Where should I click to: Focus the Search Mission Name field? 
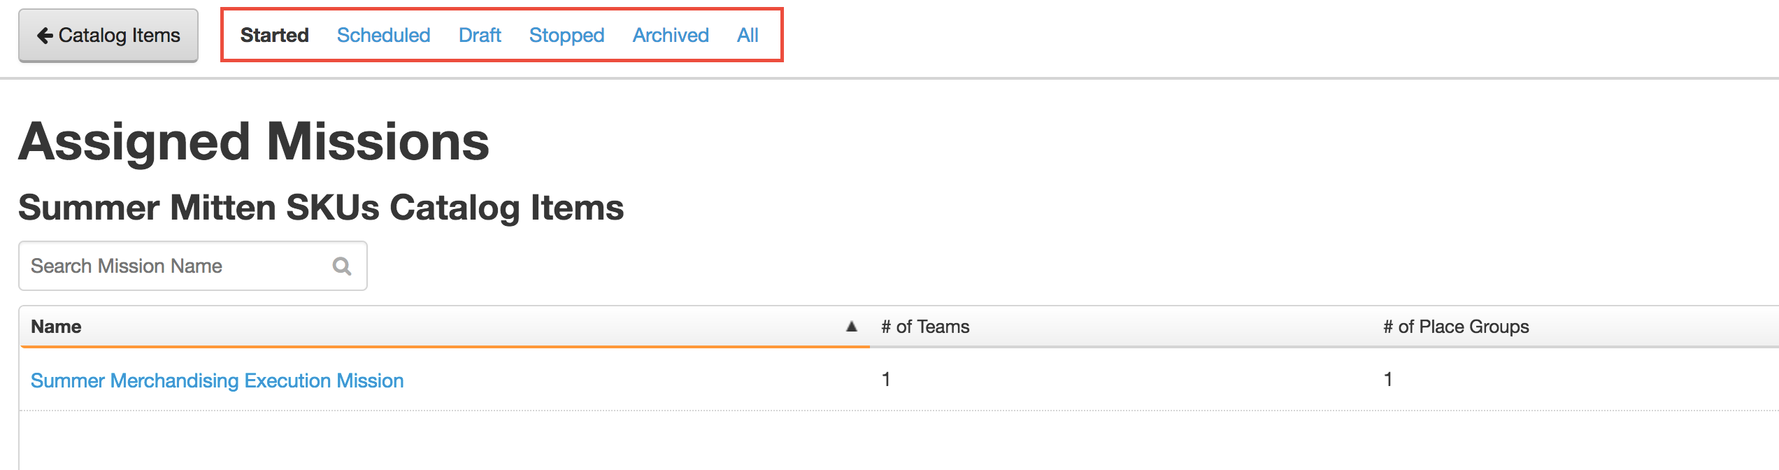click(x=193, y=266)
